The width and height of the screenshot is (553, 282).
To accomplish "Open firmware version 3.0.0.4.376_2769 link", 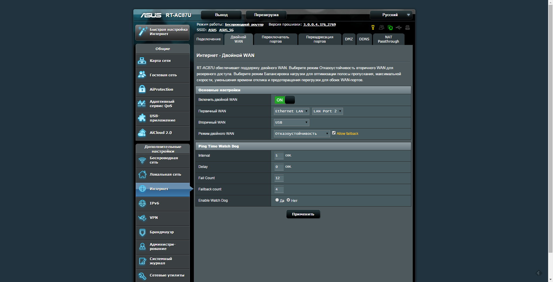I will 319,24.
